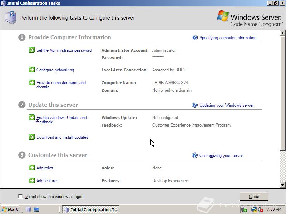Image resolution: width=286 pixels, height=214 pixels.
Task: Click the scrollbar up arrow
Action: coord(282,33)
